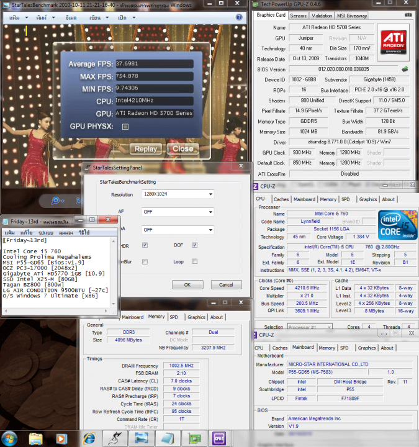Click Cancel in StarTalesSettingPanel
The image size is (419, 447).
[226, 285]
